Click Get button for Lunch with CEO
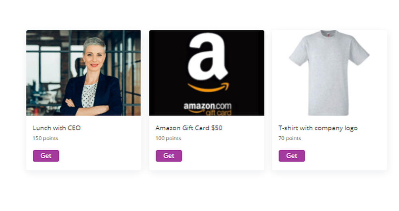399x211 pixels. (x=46, y=156)
